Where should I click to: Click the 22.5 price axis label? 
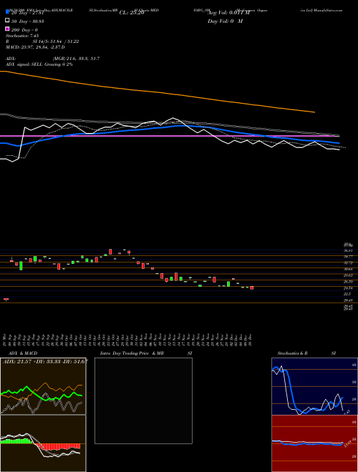[347, 294]
